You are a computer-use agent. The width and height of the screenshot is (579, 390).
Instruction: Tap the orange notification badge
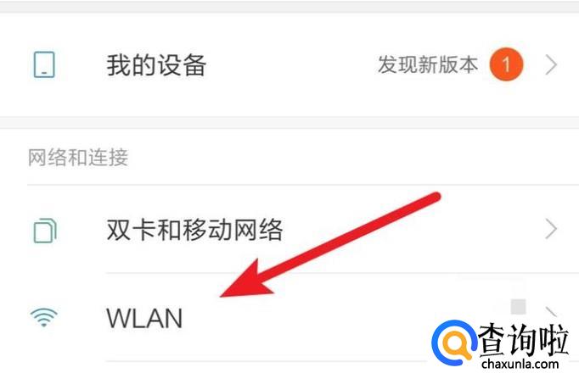click(x=506, y=64)
